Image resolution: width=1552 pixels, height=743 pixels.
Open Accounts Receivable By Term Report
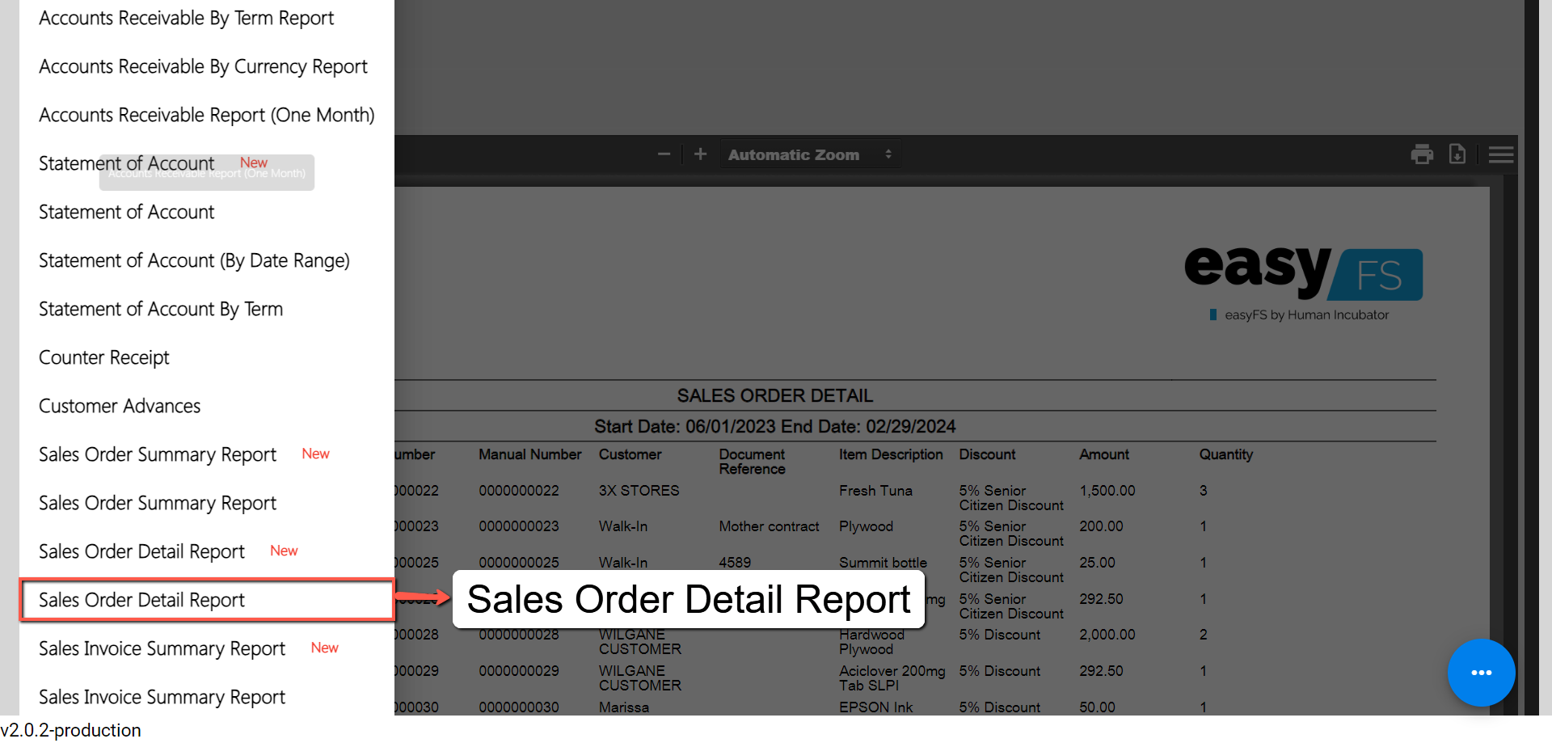(186, 18)
